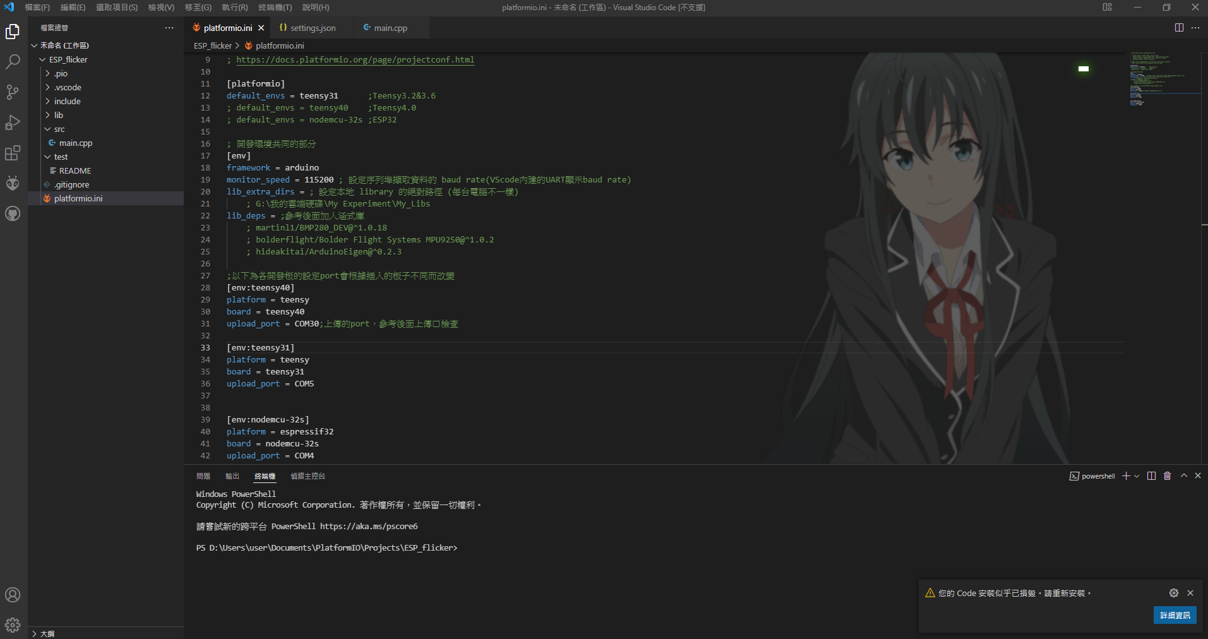
Task: Dismiss the corrupt installation notification
Action: 1190,593
